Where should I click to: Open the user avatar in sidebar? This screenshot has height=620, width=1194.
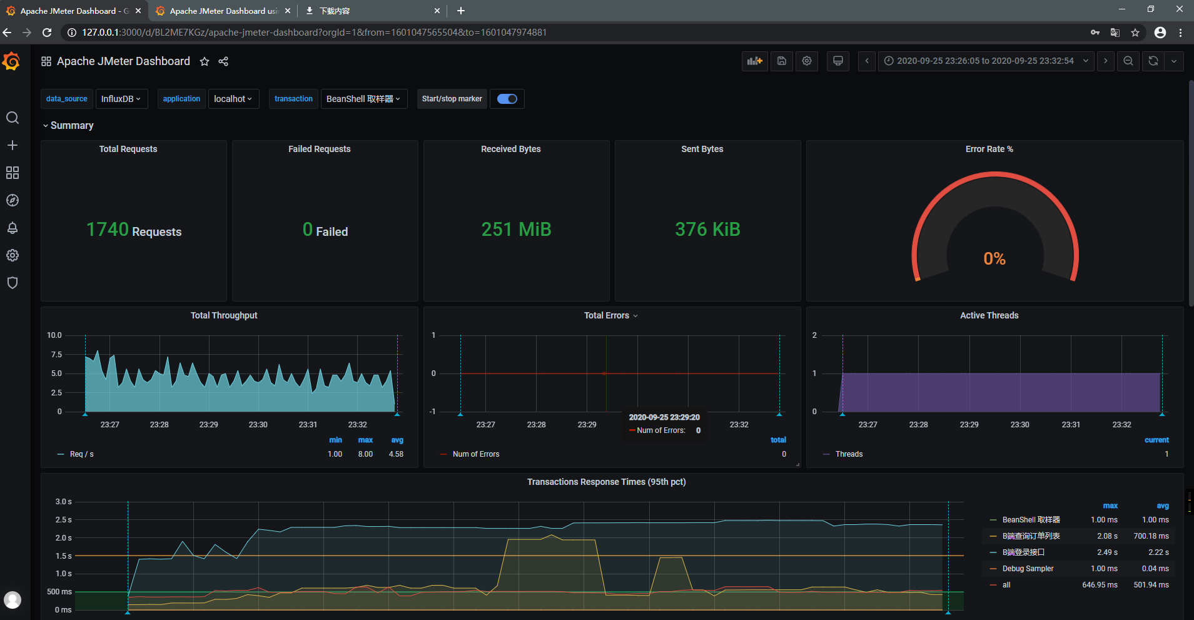pyautogui.click(x=13, y=600)
